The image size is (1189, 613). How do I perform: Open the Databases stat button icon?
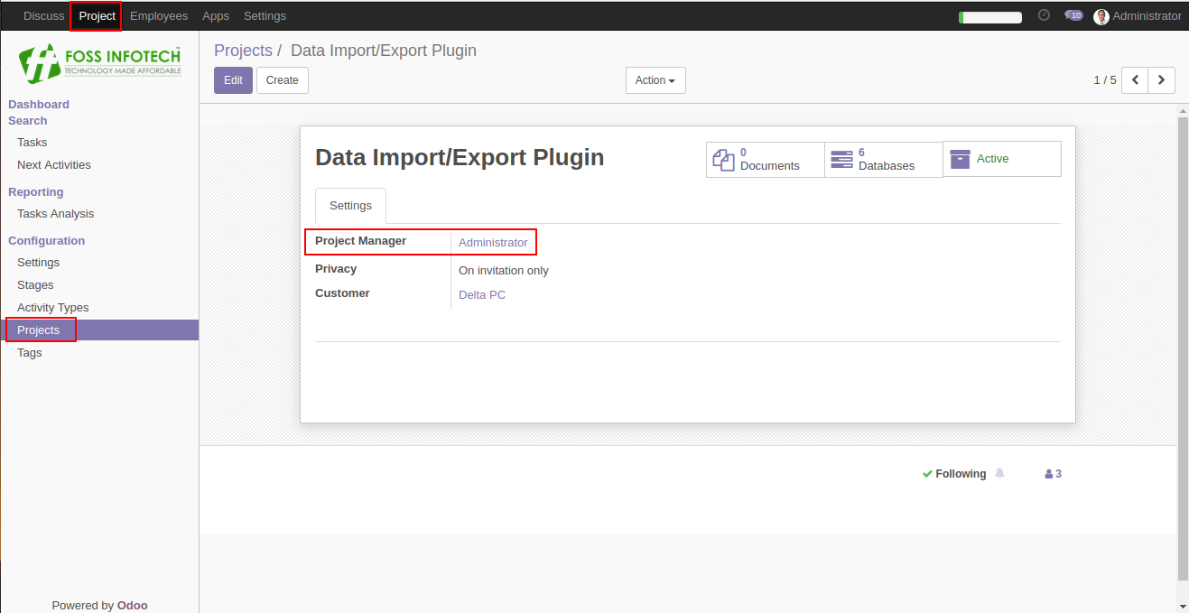point(841,160)
